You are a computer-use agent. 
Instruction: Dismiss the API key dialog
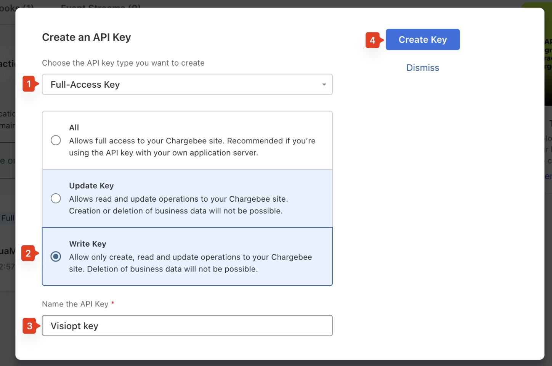(x=423, y=68)
